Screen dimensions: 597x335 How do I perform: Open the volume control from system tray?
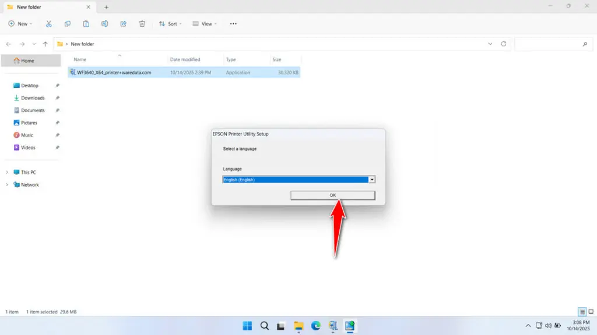pos(548,326)
